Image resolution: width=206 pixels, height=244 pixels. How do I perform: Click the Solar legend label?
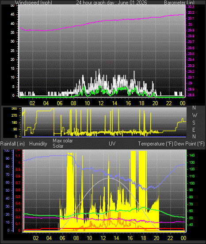58,146
